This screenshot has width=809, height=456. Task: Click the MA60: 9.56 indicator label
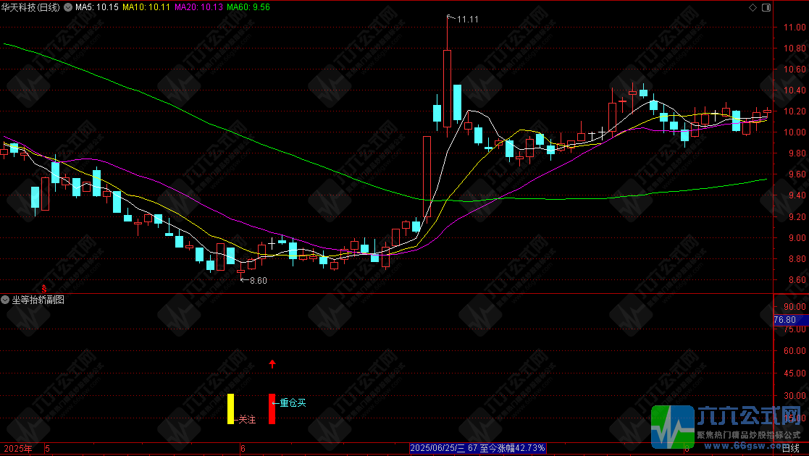click(x=248, y=7)
